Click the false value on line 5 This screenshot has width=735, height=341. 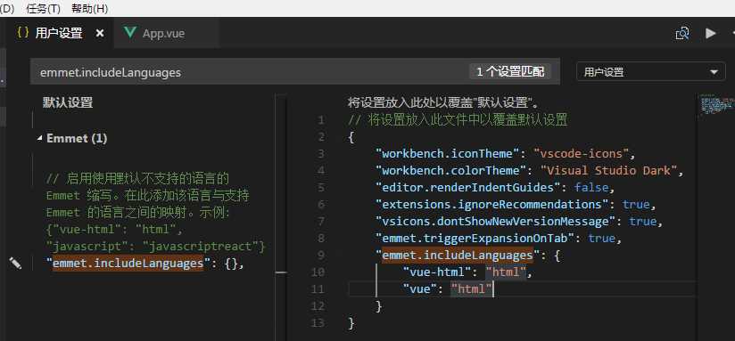(x=591, y=188)
